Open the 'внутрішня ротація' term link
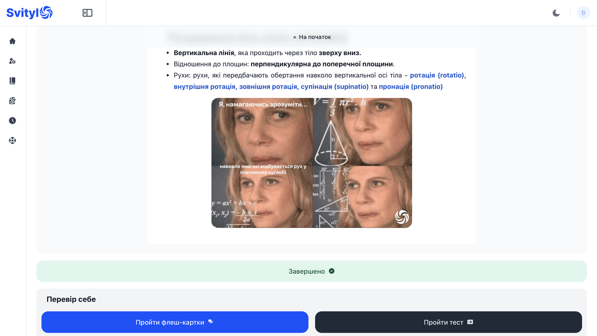Image resolution: width=597 pixels, height=336 pixels. tap(205, 87)
